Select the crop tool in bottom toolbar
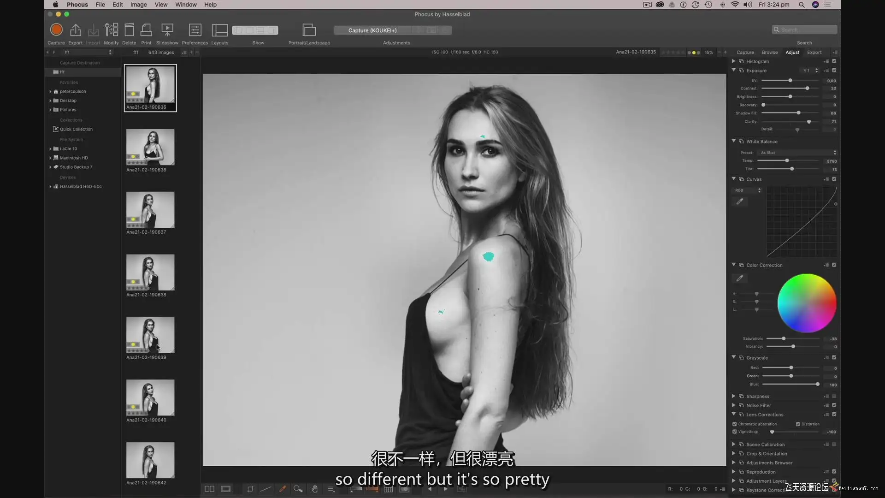 [250, 489]
